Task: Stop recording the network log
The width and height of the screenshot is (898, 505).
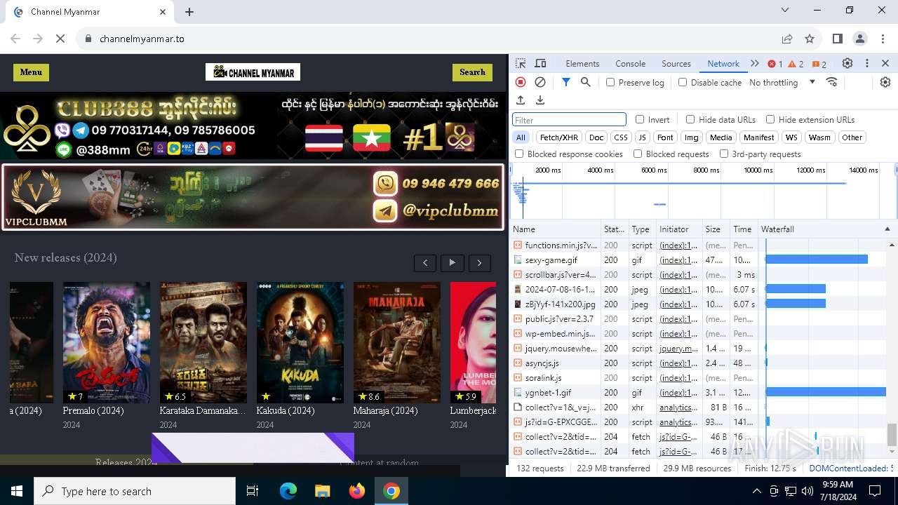Action: click(521, 82)
